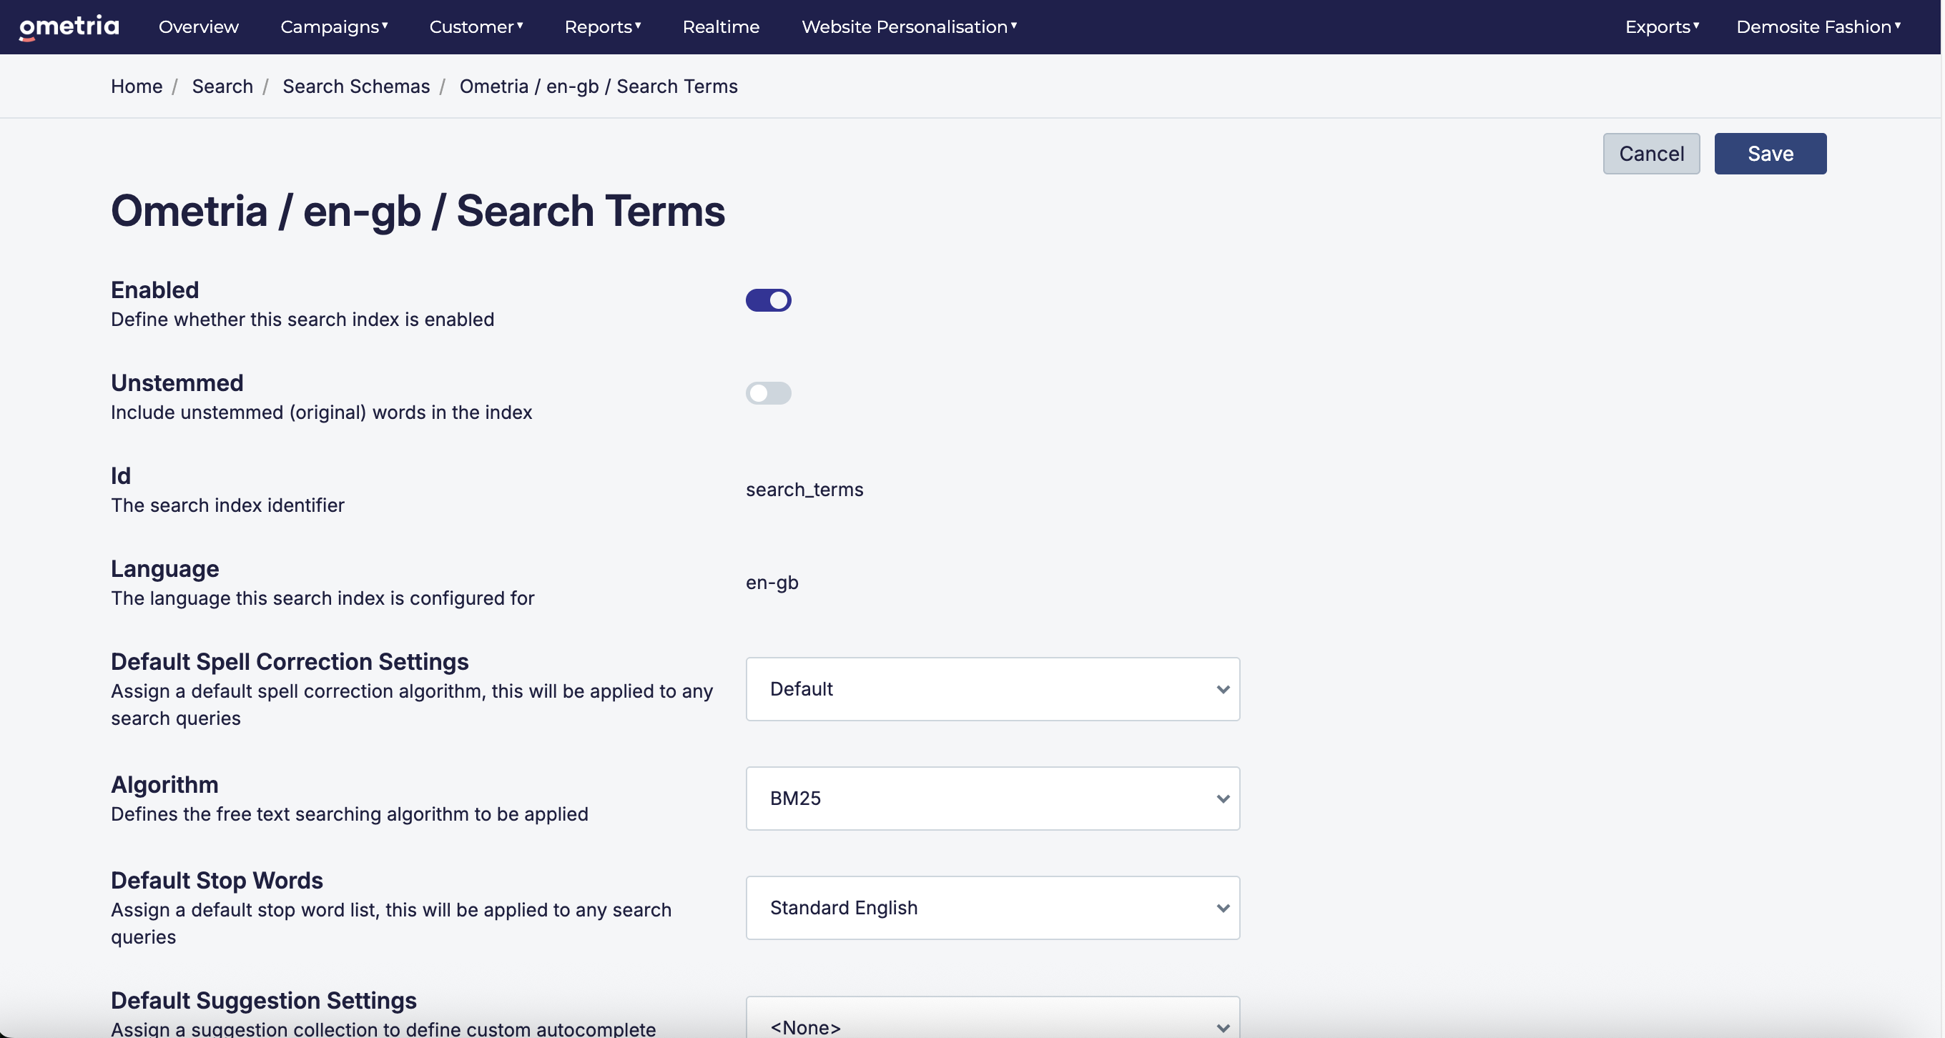Screen dimensions: 1945x1038
Task: Click the page heading Ometria / en-gb / Search Terms
Action: click(x=418, y=211)
